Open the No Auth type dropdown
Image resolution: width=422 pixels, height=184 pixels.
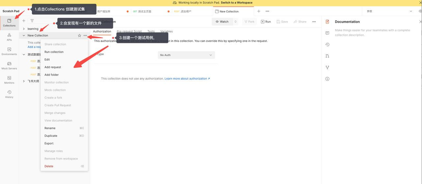[x=186, y=55]
